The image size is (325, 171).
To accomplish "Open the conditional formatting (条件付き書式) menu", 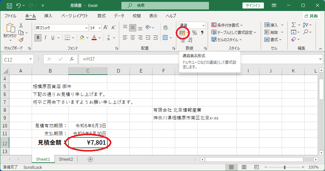I will [x=227, y=25].
